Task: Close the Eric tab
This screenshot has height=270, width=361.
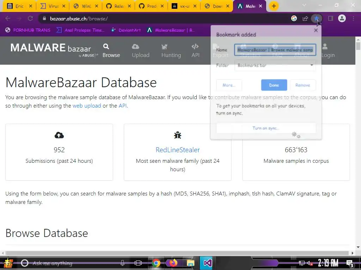Action: [31, 6]
